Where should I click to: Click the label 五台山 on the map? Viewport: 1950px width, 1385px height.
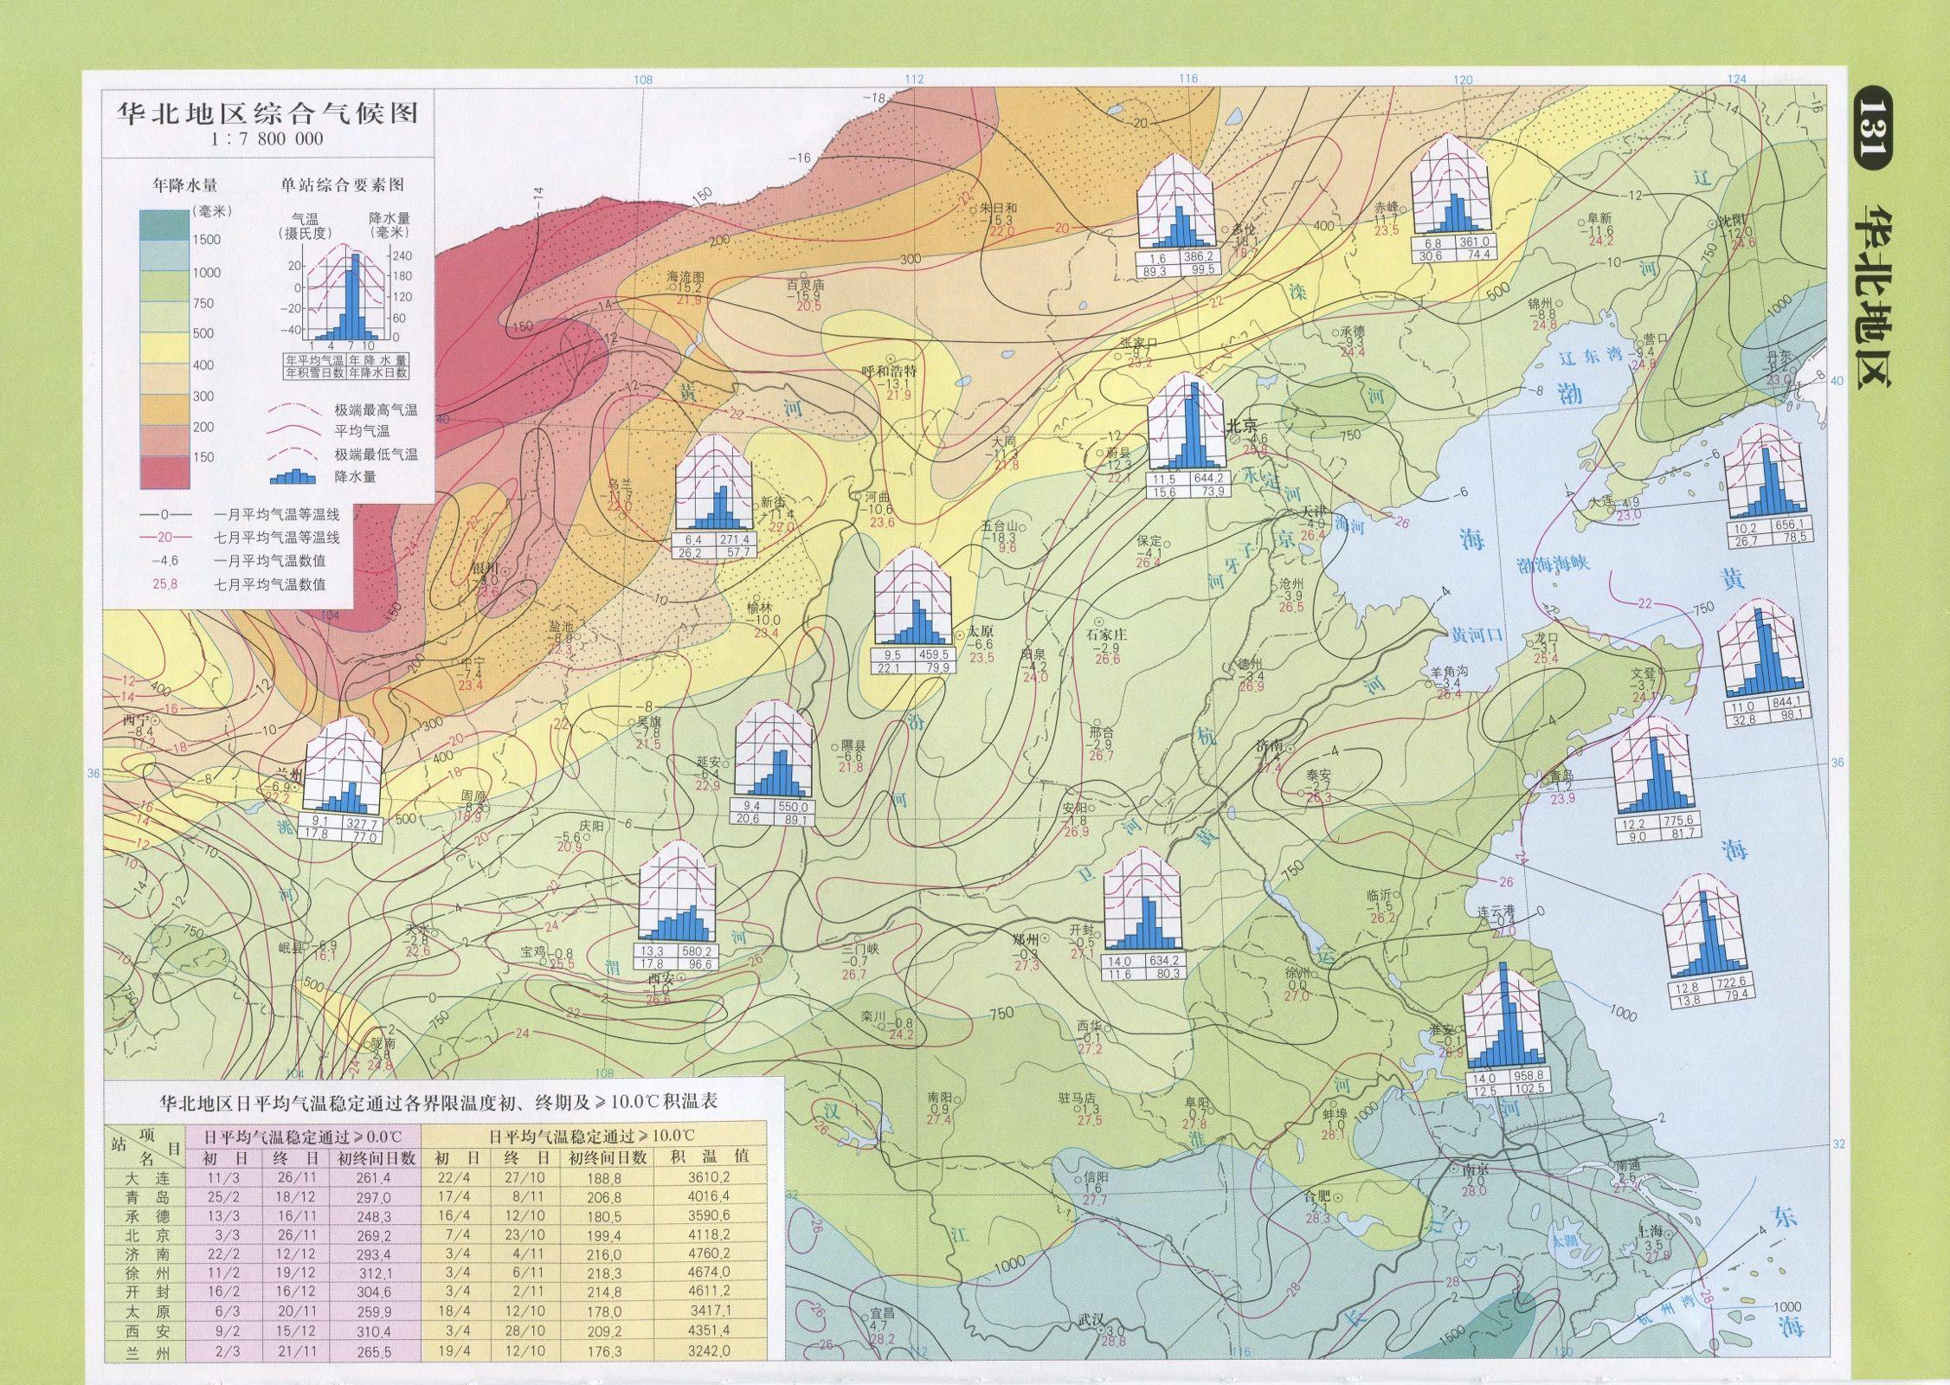tap(1000, 525)
